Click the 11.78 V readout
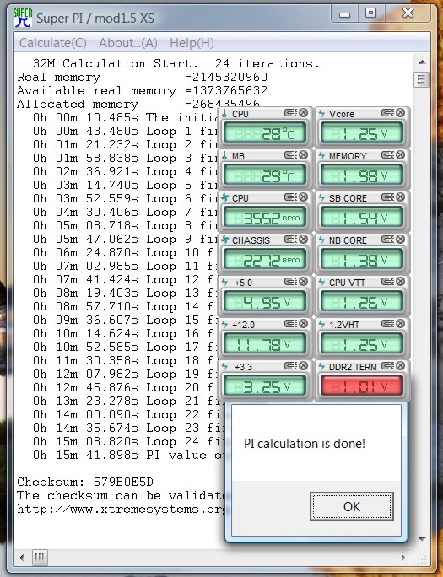 click(x=265, y=343)
